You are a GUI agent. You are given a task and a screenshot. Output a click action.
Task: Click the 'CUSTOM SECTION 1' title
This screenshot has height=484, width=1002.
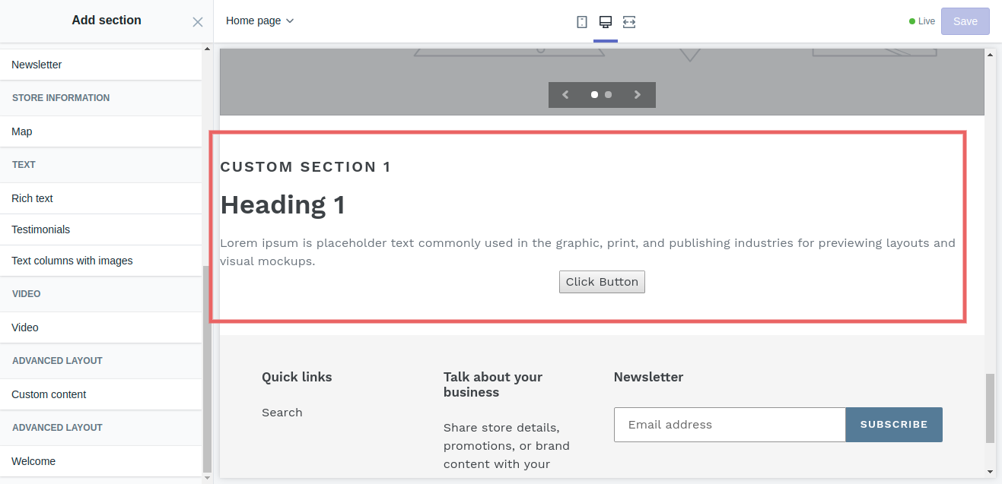pyautogui.click(x=305, y=167)
